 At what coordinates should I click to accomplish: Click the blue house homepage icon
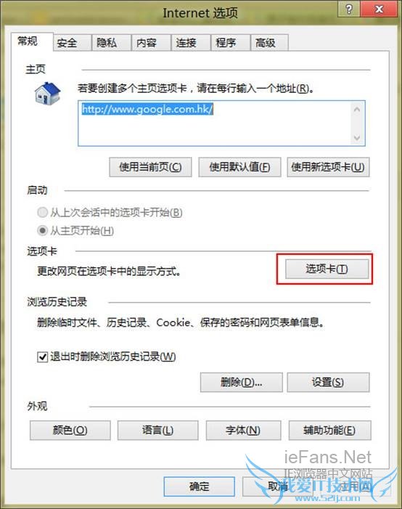point(47,94)
